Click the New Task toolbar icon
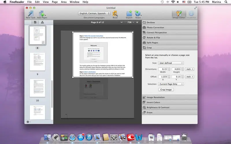This screenshot has width=231, height=144. (30, 13)
